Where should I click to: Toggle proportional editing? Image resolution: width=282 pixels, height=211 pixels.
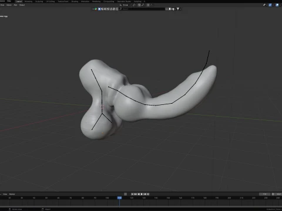click(148, 5)
